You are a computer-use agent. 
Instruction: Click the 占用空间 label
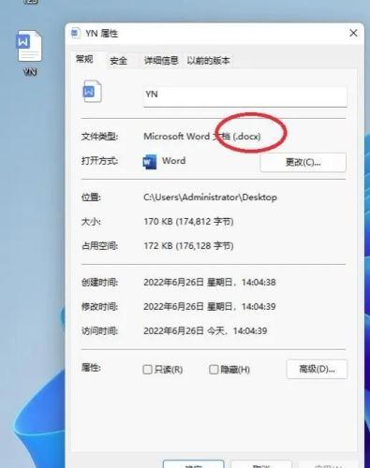tap(99, 246)
